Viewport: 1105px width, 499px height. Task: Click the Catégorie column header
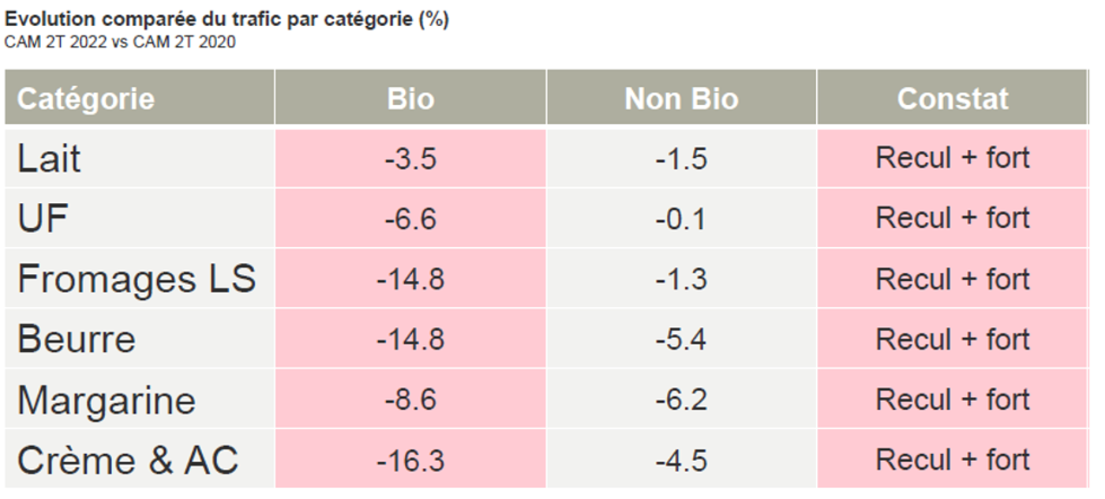tap(85, 99)
